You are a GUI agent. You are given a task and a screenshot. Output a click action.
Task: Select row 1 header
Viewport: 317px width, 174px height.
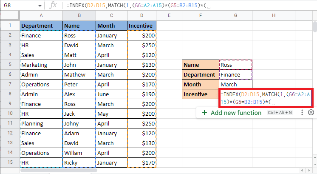pos(9,26)
